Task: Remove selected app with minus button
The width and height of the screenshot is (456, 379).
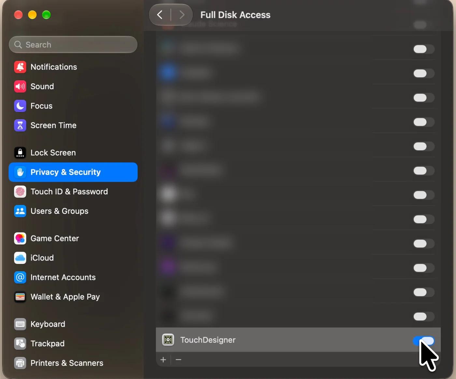Action: 178,359
